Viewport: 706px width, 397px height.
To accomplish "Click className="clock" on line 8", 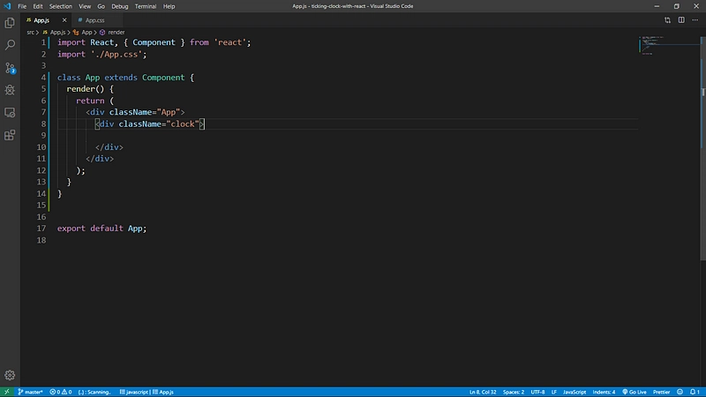I will pos(159,124).
